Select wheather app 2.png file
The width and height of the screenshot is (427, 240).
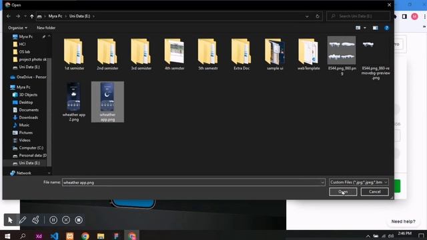(x=74, y=102)
